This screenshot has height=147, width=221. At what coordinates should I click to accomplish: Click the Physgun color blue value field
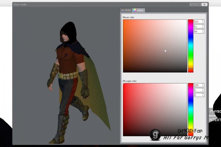[197, 95]
